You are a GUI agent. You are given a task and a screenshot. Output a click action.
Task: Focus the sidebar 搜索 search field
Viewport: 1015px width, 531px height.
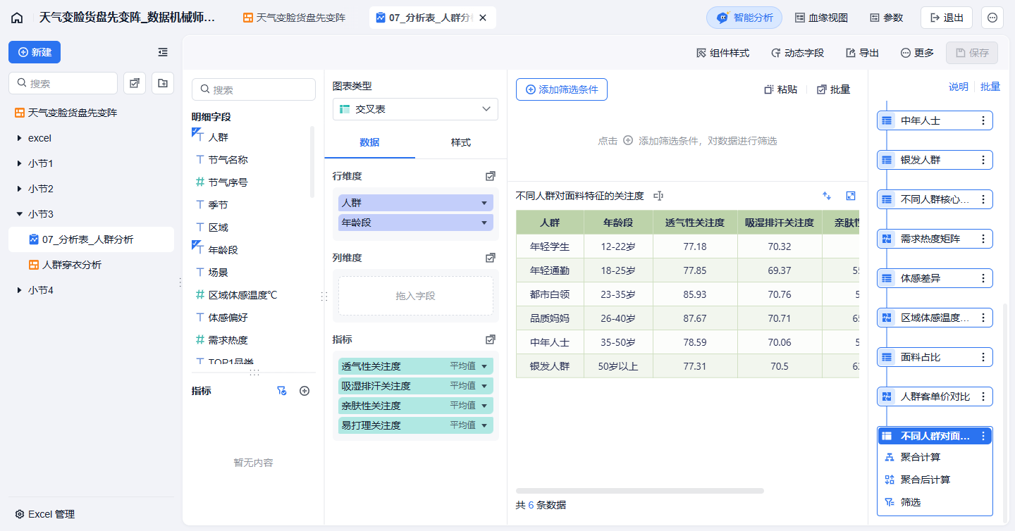click(63, 83)
